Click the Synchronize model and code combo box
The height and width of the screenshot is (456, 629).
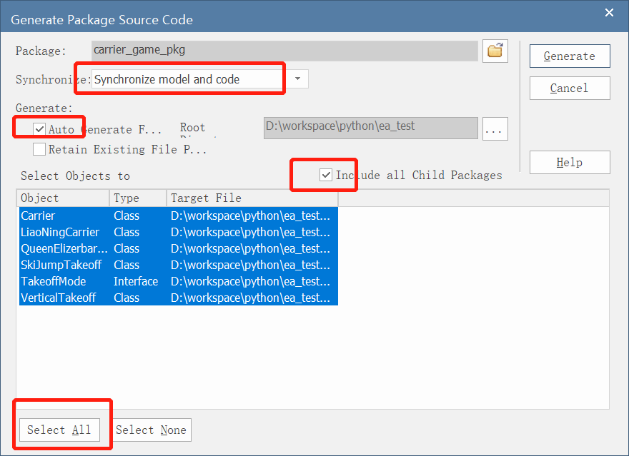187,79
